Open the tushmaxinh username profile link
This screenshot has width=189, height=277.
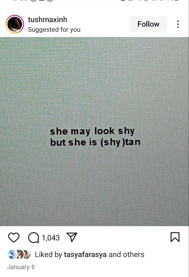pos(48,19)
